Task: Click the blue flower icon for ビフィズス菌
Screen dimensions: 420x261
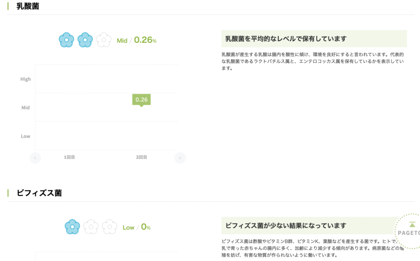Action: [72, 227]
